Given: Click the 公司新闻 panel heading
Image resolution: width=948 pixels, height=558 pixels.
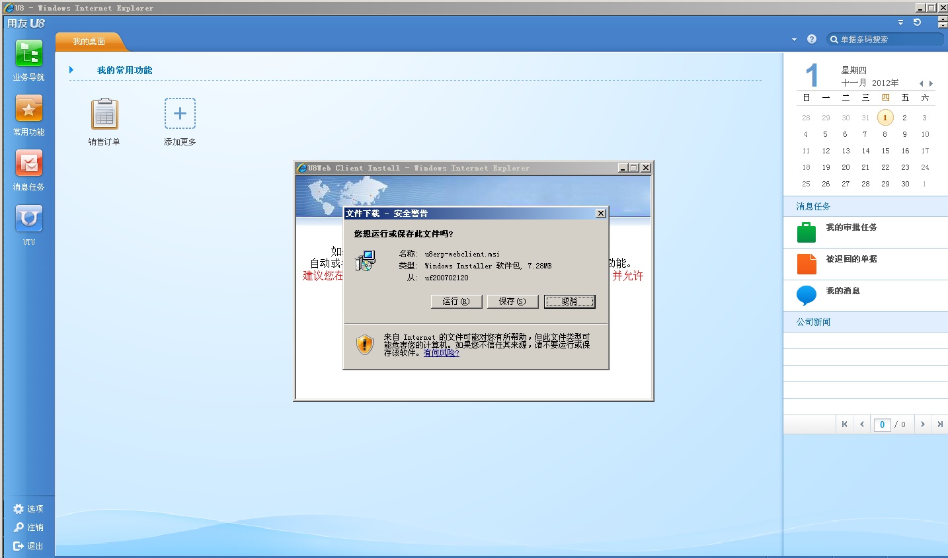Looking at the screenshot, I should pyautogui.click(x=813, y=322).
